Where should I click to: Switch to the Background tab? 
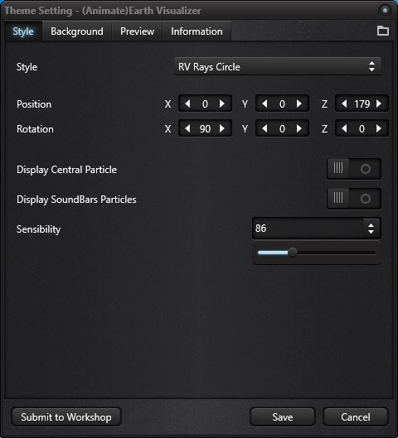(77, 31)
